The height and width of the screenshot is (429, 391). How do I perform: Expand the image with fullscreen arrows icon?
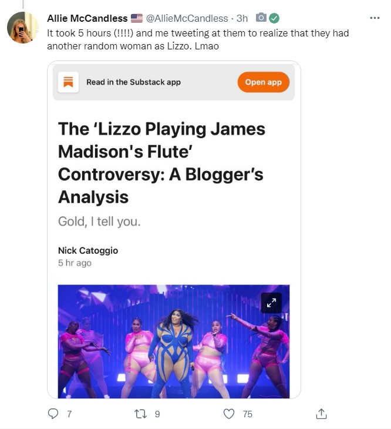point(271,303)
